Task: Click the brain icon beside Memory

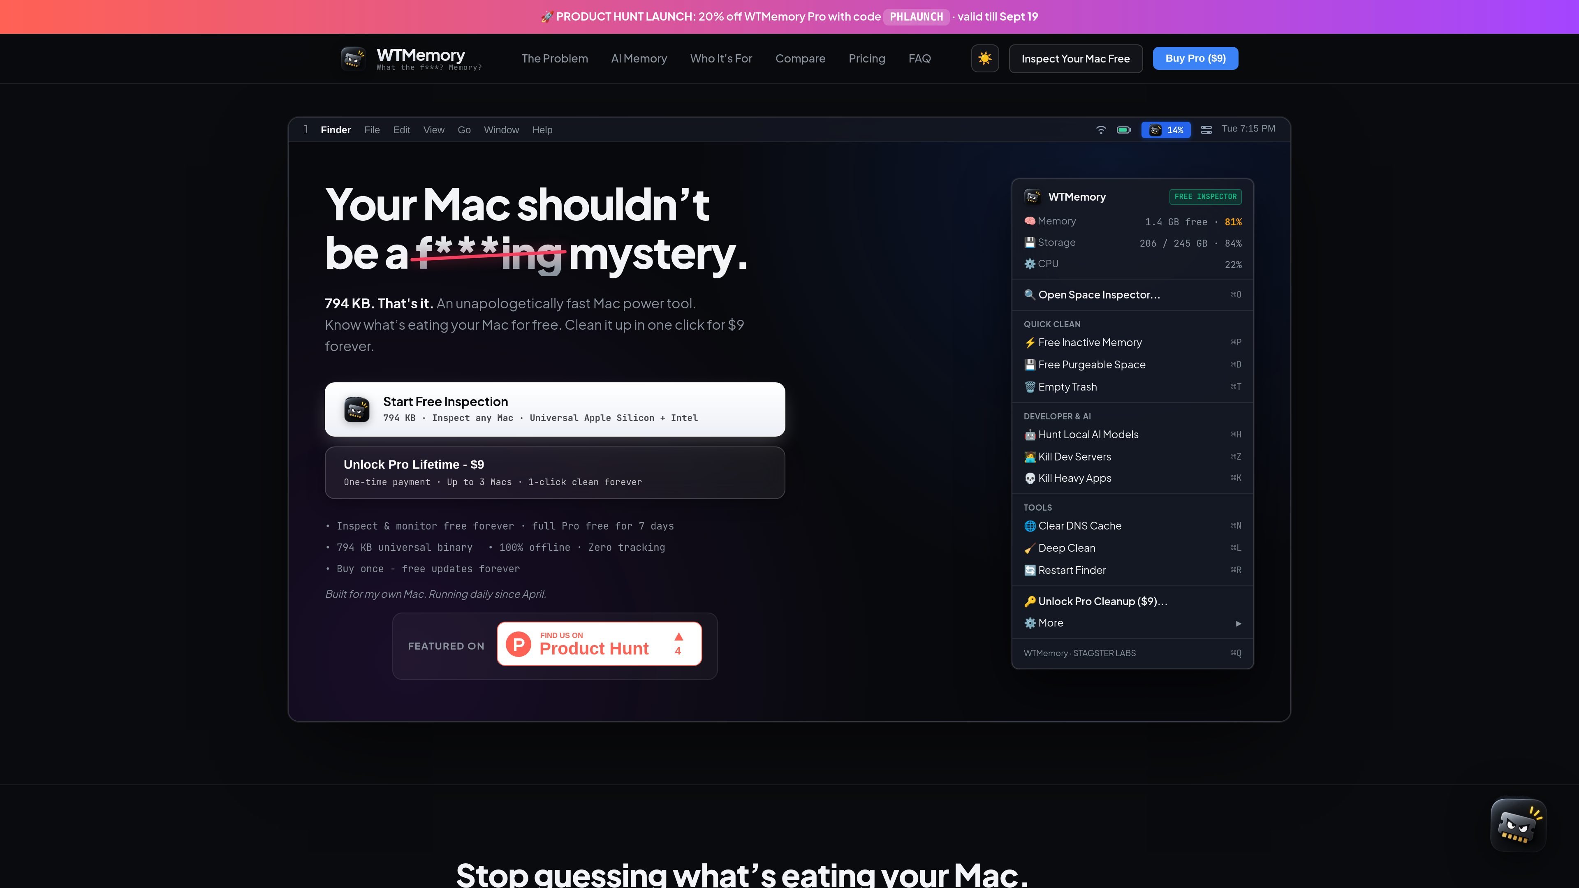Action: pos(1030,221)
